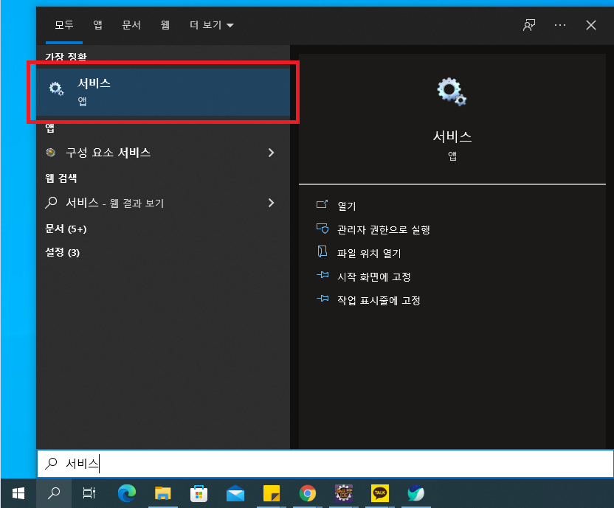
Task: Close the search panel
Action: tap(591, 26)
